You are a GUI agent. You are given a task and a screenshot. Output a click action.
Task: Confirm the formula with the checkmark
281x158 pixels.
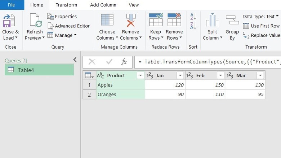[x=109, y=62]
